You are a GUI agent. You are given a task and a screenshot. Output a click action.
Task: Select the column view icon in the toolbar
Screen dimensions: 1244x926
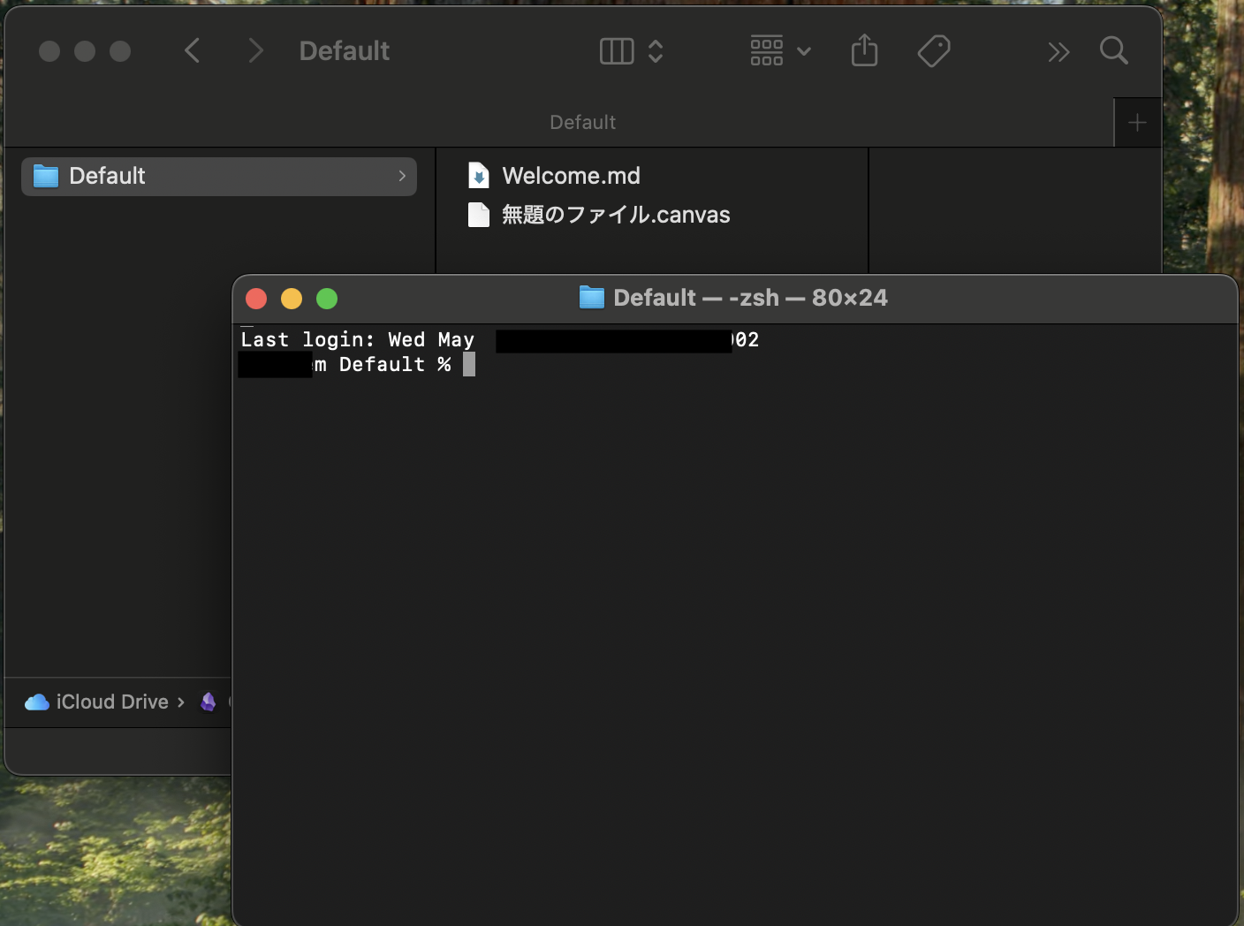tap(616, 50)
